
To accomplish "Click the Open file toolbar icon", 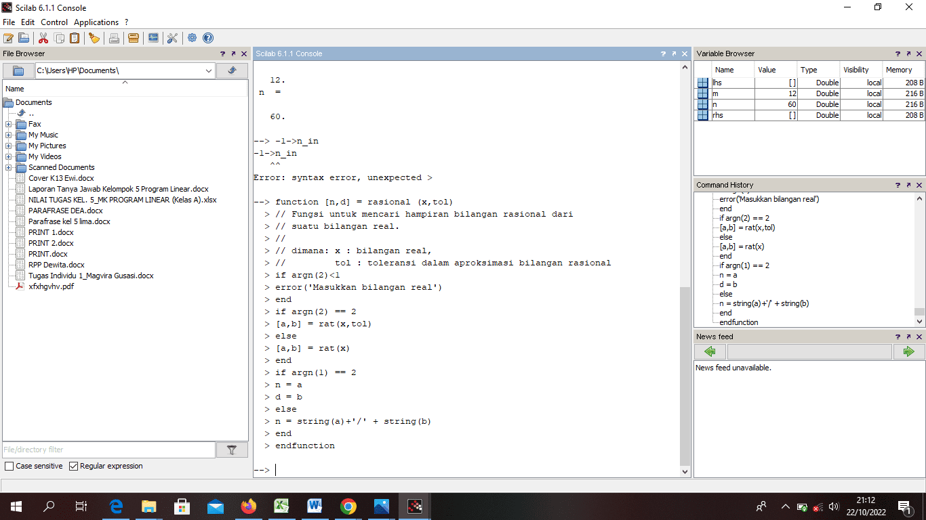I will tap(24, 38).
